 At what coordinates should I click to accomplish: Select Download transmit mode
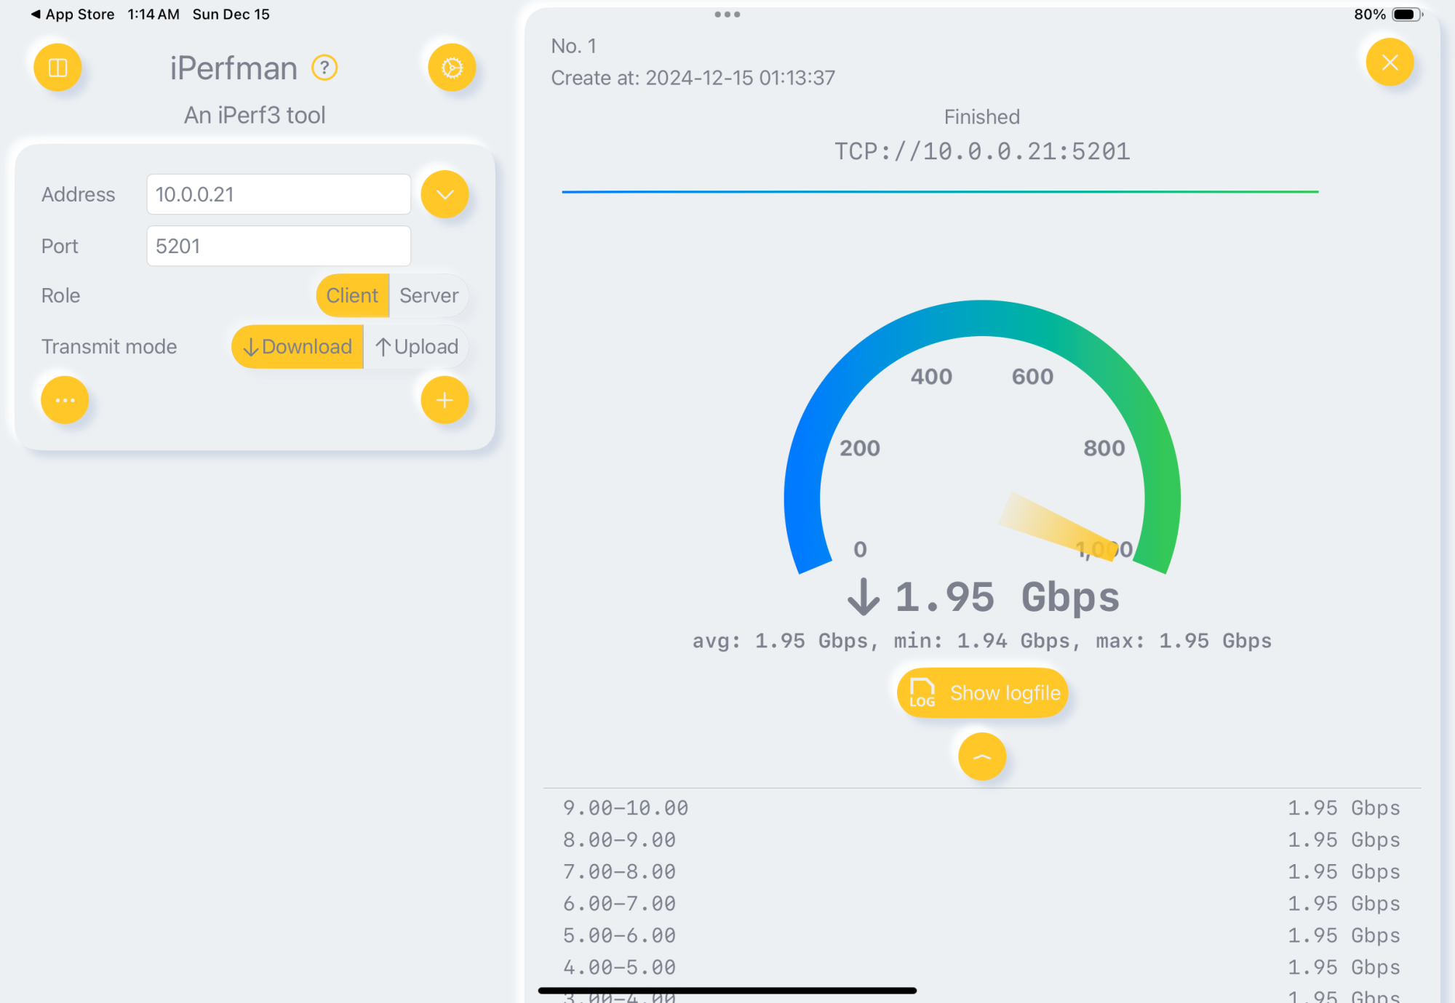click(x=298, y=347)
